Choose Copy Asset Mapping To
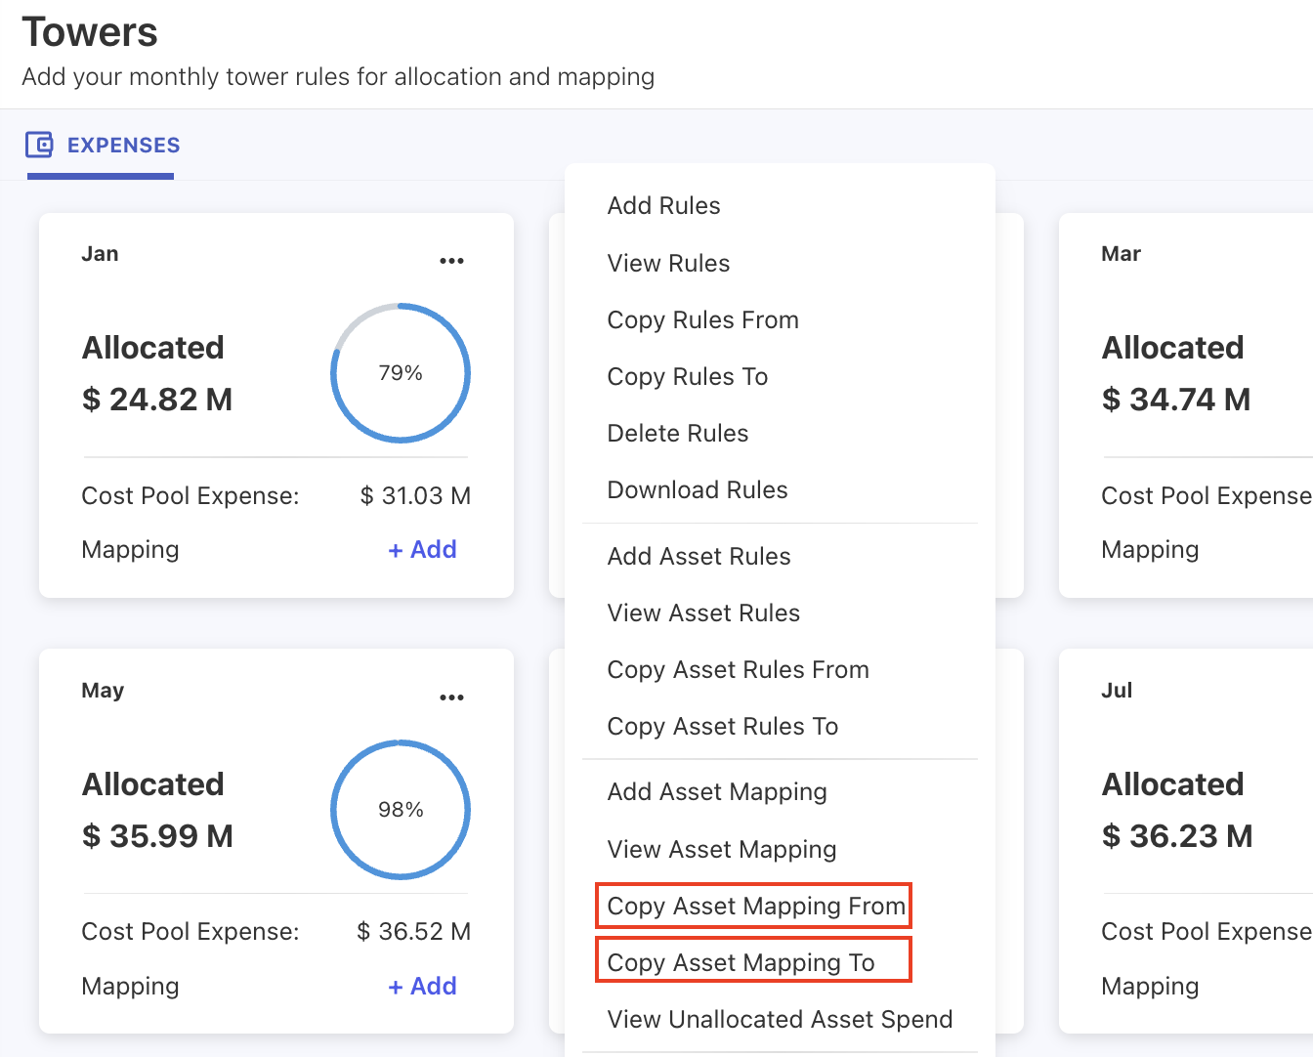The height and width of the screenshot is (1057, 1313). pos(741,962)
